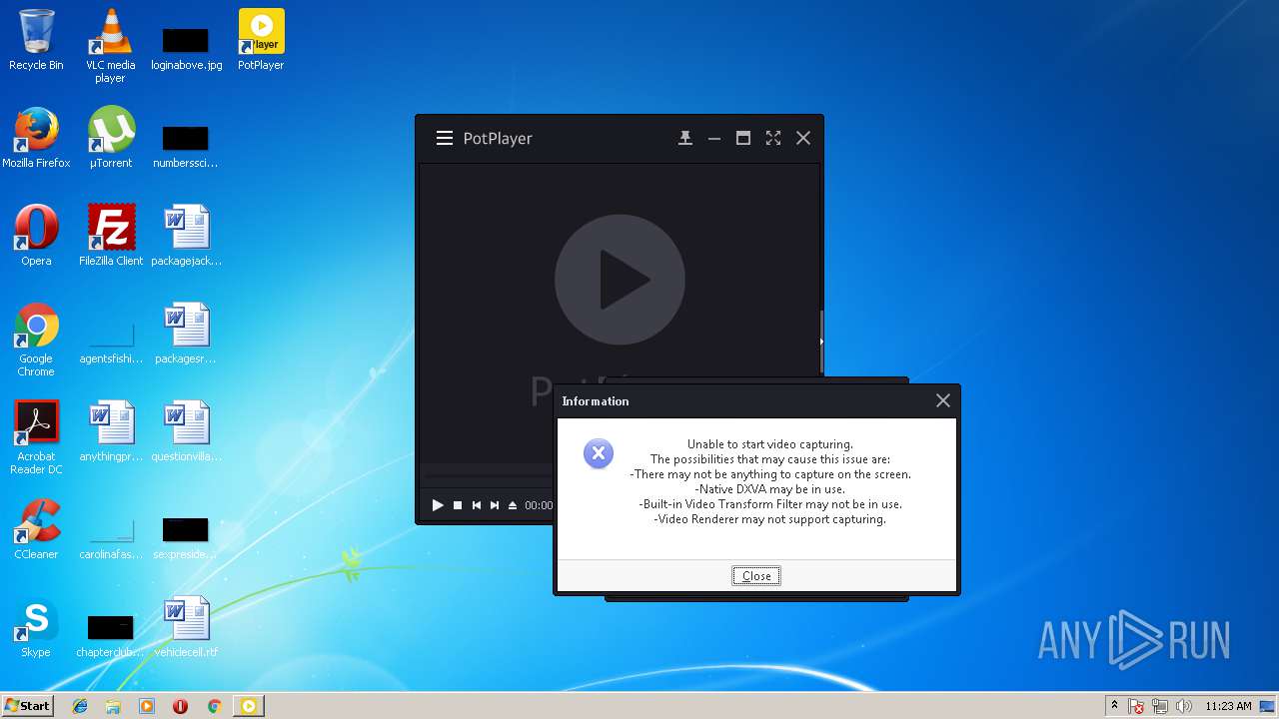Select Acrobat Reader DC desktop shortcut
Image resolution: width=1279 pixels, height=719 pixels.
point(36,438)
